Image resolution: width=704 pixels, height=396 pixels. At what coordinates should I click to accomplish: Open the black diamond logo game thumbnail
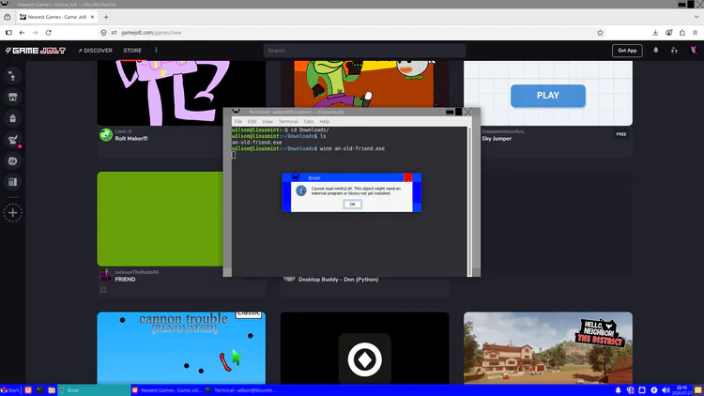[x=364, y=348]
